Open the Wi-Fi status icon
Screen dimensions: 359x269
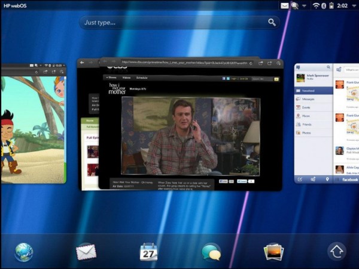point(316,6)
